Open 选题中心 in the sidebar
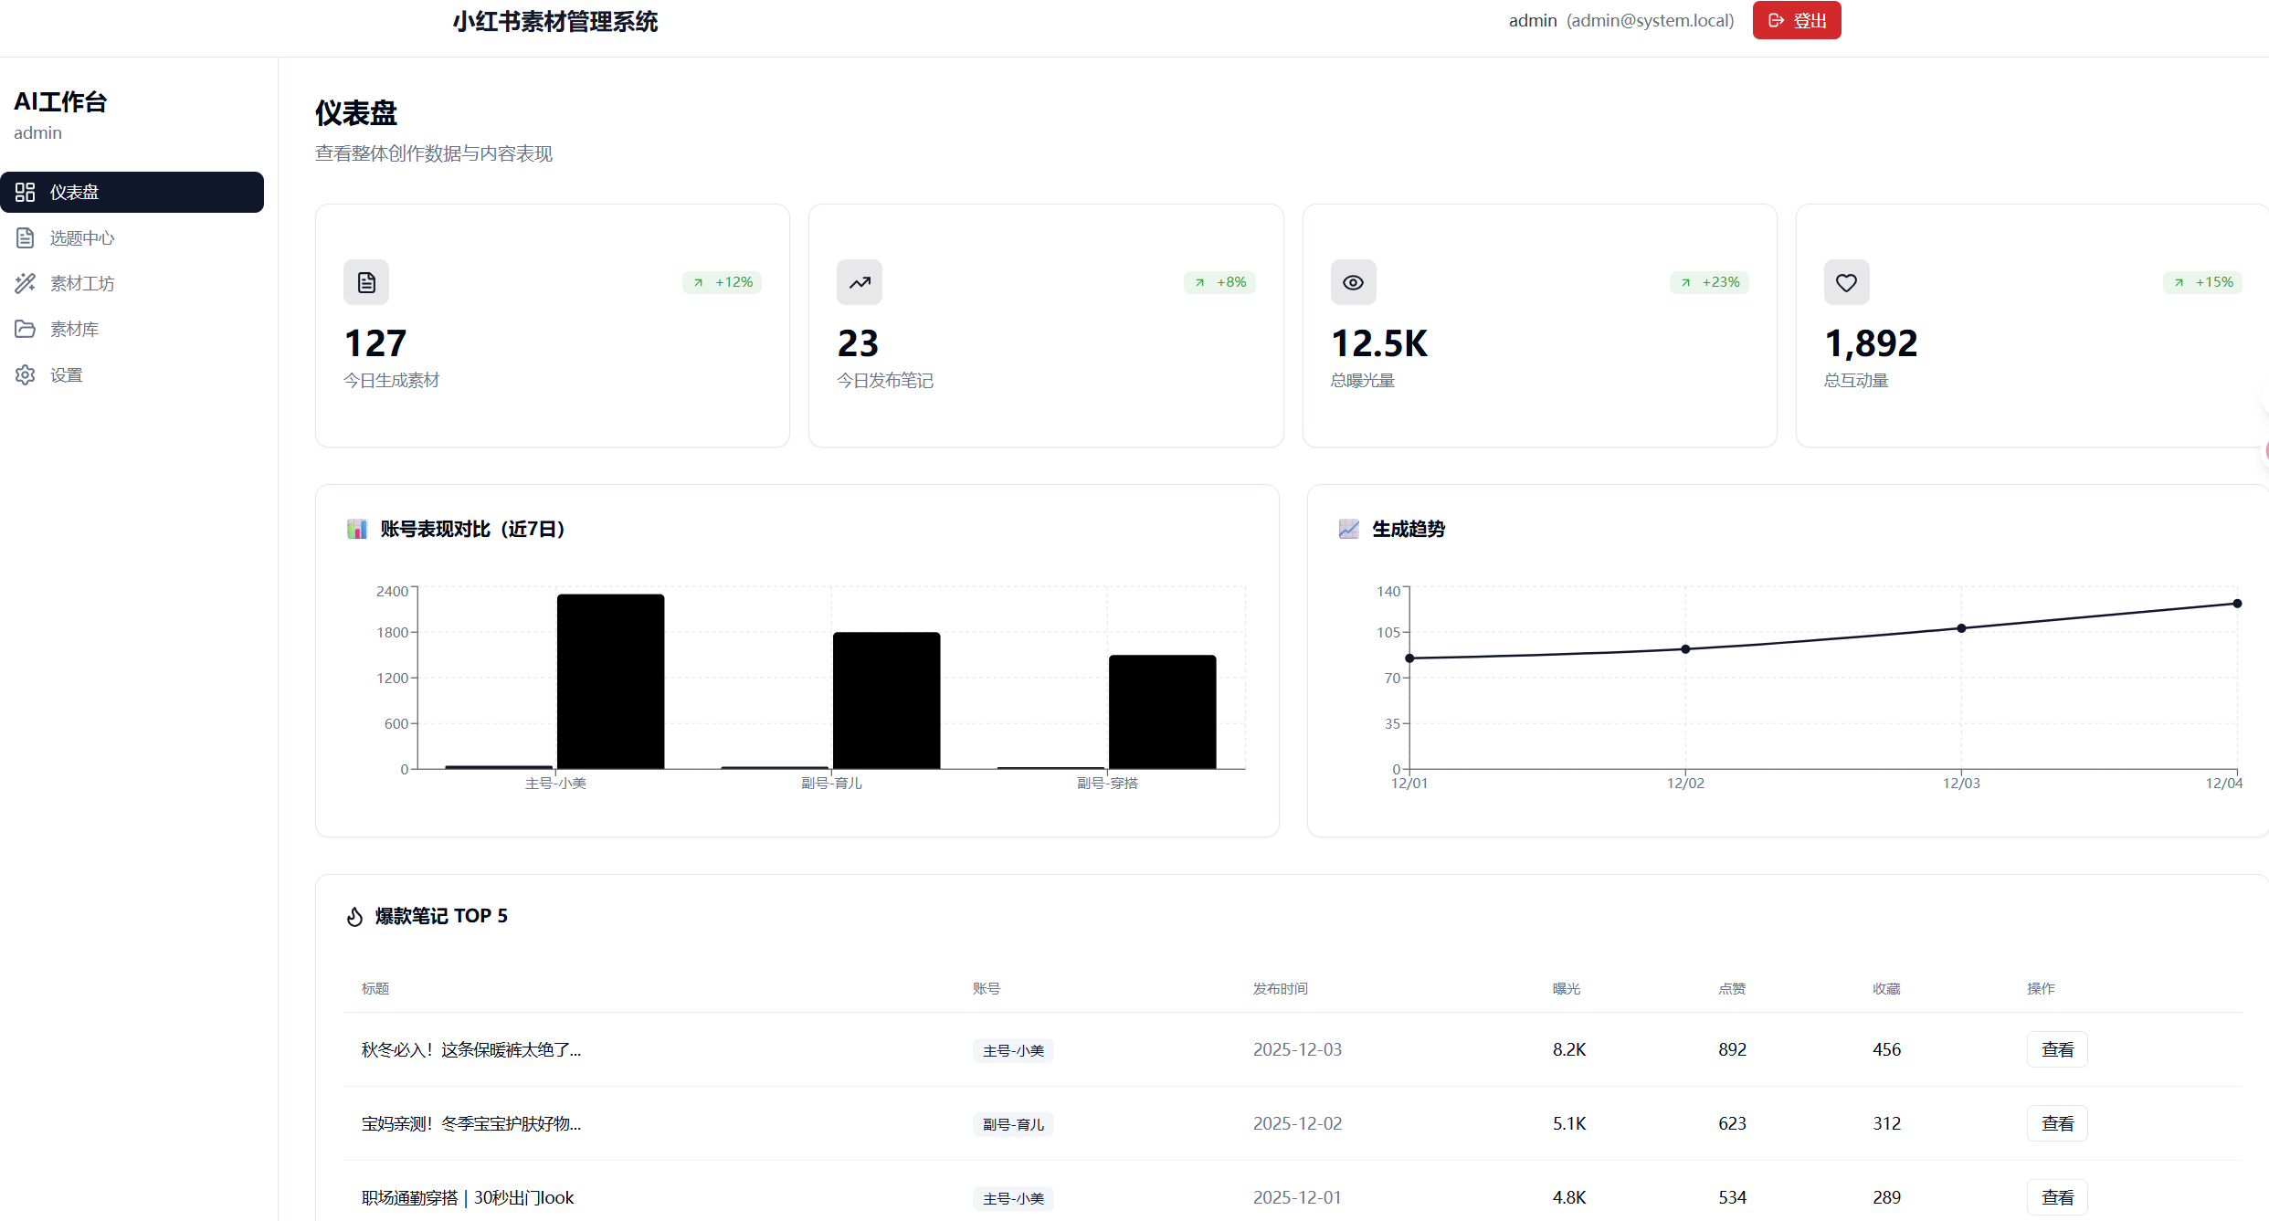2269x1221 pixels. 81,237
